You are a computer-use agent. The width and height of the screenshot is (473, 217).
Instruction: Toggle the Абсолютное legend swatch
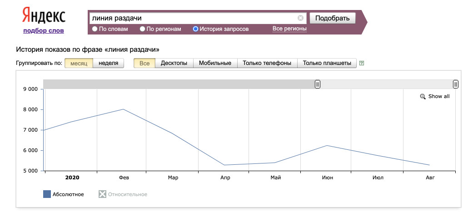click(47, 194)
